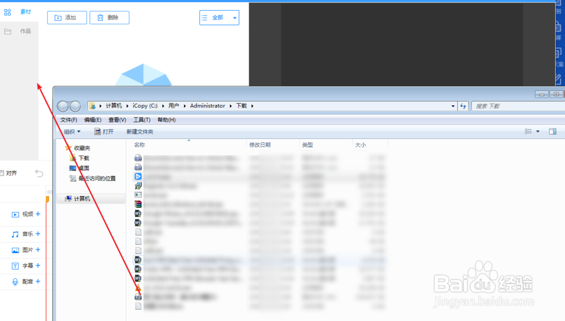Select the 音乐 music note icon
565x321 pixels.
coord(15,234)
